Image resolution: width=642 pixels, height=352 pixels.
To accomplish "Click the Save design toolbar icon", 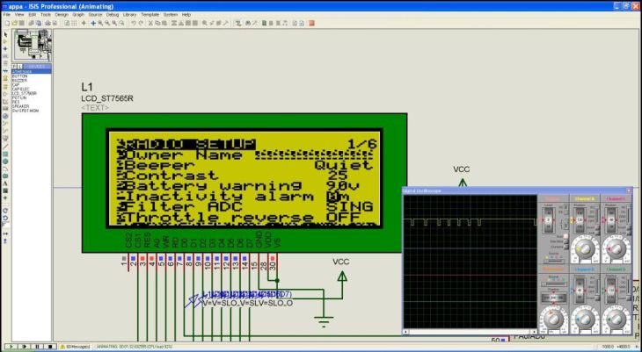I will [x=21, y=24].
